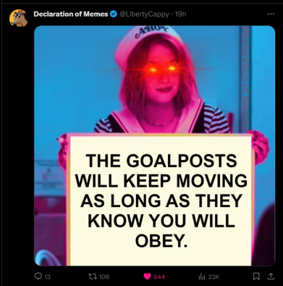Click the 23K views count
Image resolution: width=283 pixels, height=286 pixels.
[x=214, y=277]
